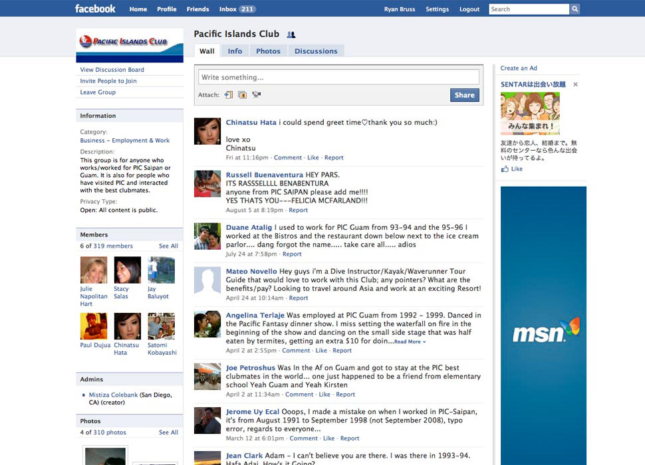Click the MSN banner advertisement
The height and width of the screenshot is (465, 645).
[x=543, y=325]
